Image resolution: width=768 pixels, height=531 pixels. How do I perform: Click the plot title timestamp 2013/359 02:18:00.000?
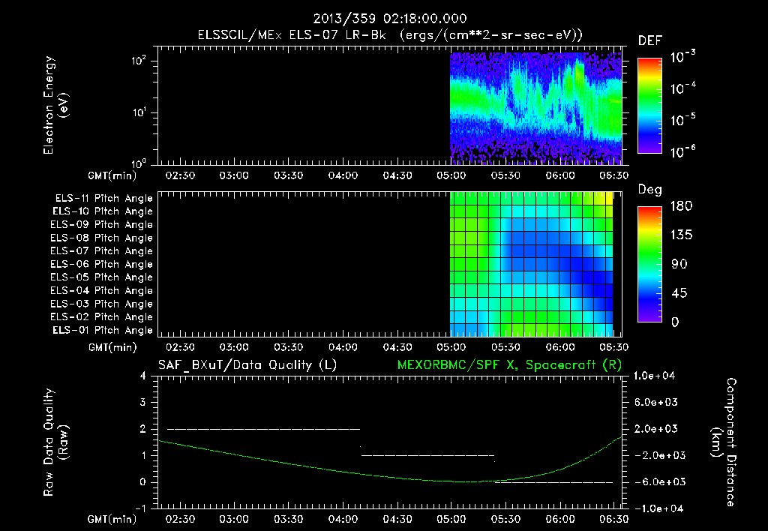click(389, 19)
